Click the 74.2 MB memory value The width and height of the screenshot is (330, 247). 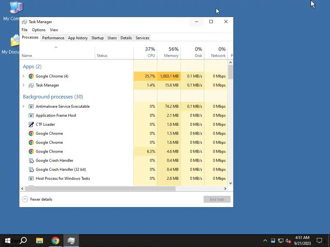click(x=171, y=106)
